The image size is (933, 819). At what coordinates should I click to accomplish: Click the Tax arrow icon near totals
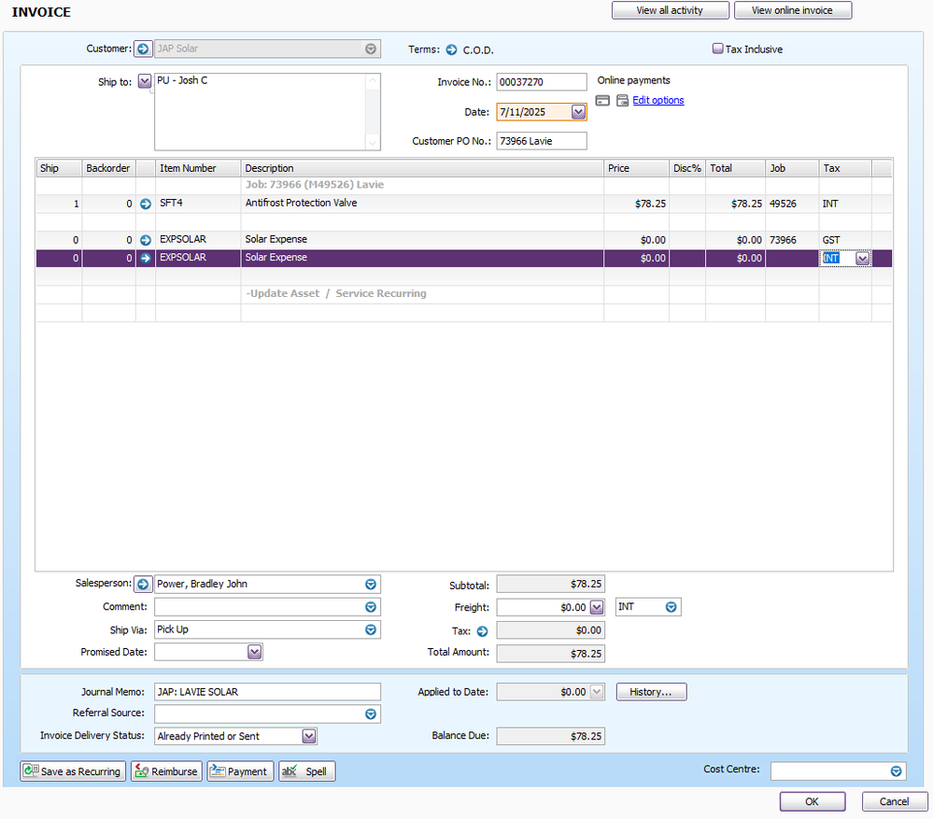coord(482,631)
